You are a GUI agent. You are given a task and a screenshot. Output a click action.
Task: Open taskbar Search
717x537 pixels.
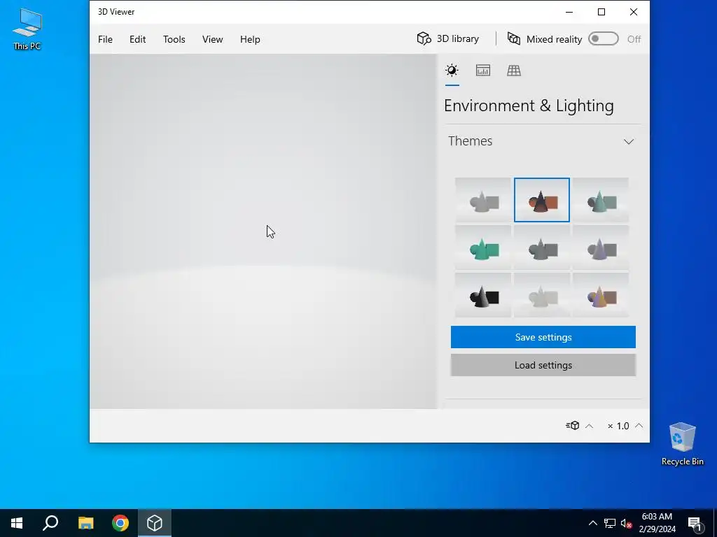click(x=50, y=523)
